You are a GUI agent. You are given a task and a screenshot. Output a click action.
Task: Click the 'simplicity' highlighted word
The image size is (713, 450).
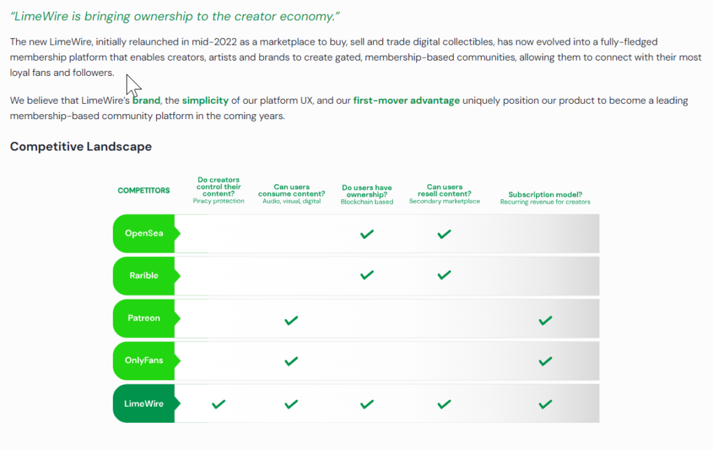205,100
